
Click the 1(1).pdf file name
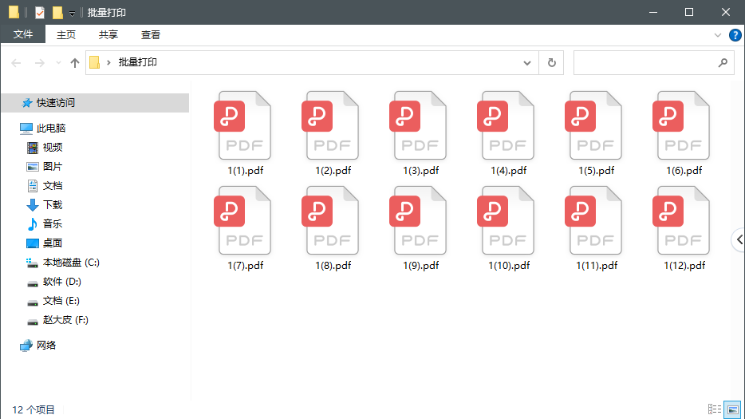click(245, 170)
